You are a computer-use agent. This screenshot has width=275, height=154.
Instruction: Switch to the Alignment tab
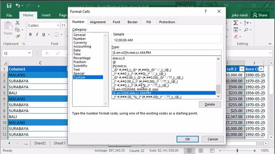click(x=98, y=22)
